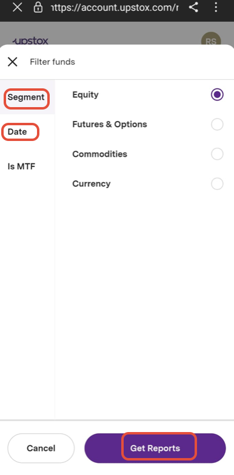Click the Commodities label text
This screenshot has width=234, height=475.
pyautogui.click(x=99, y=154)
